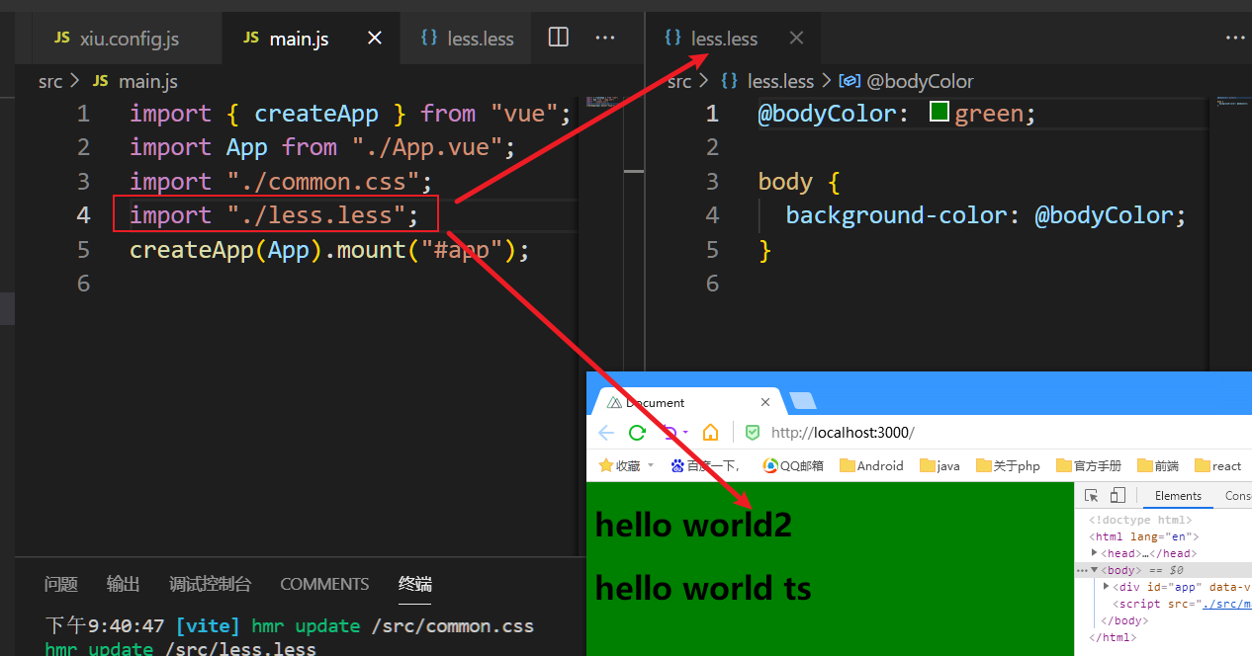Click the green color swatch beside @bodyColor
The width and height of the screenshot is (1252, 656).
coord(939,113)
